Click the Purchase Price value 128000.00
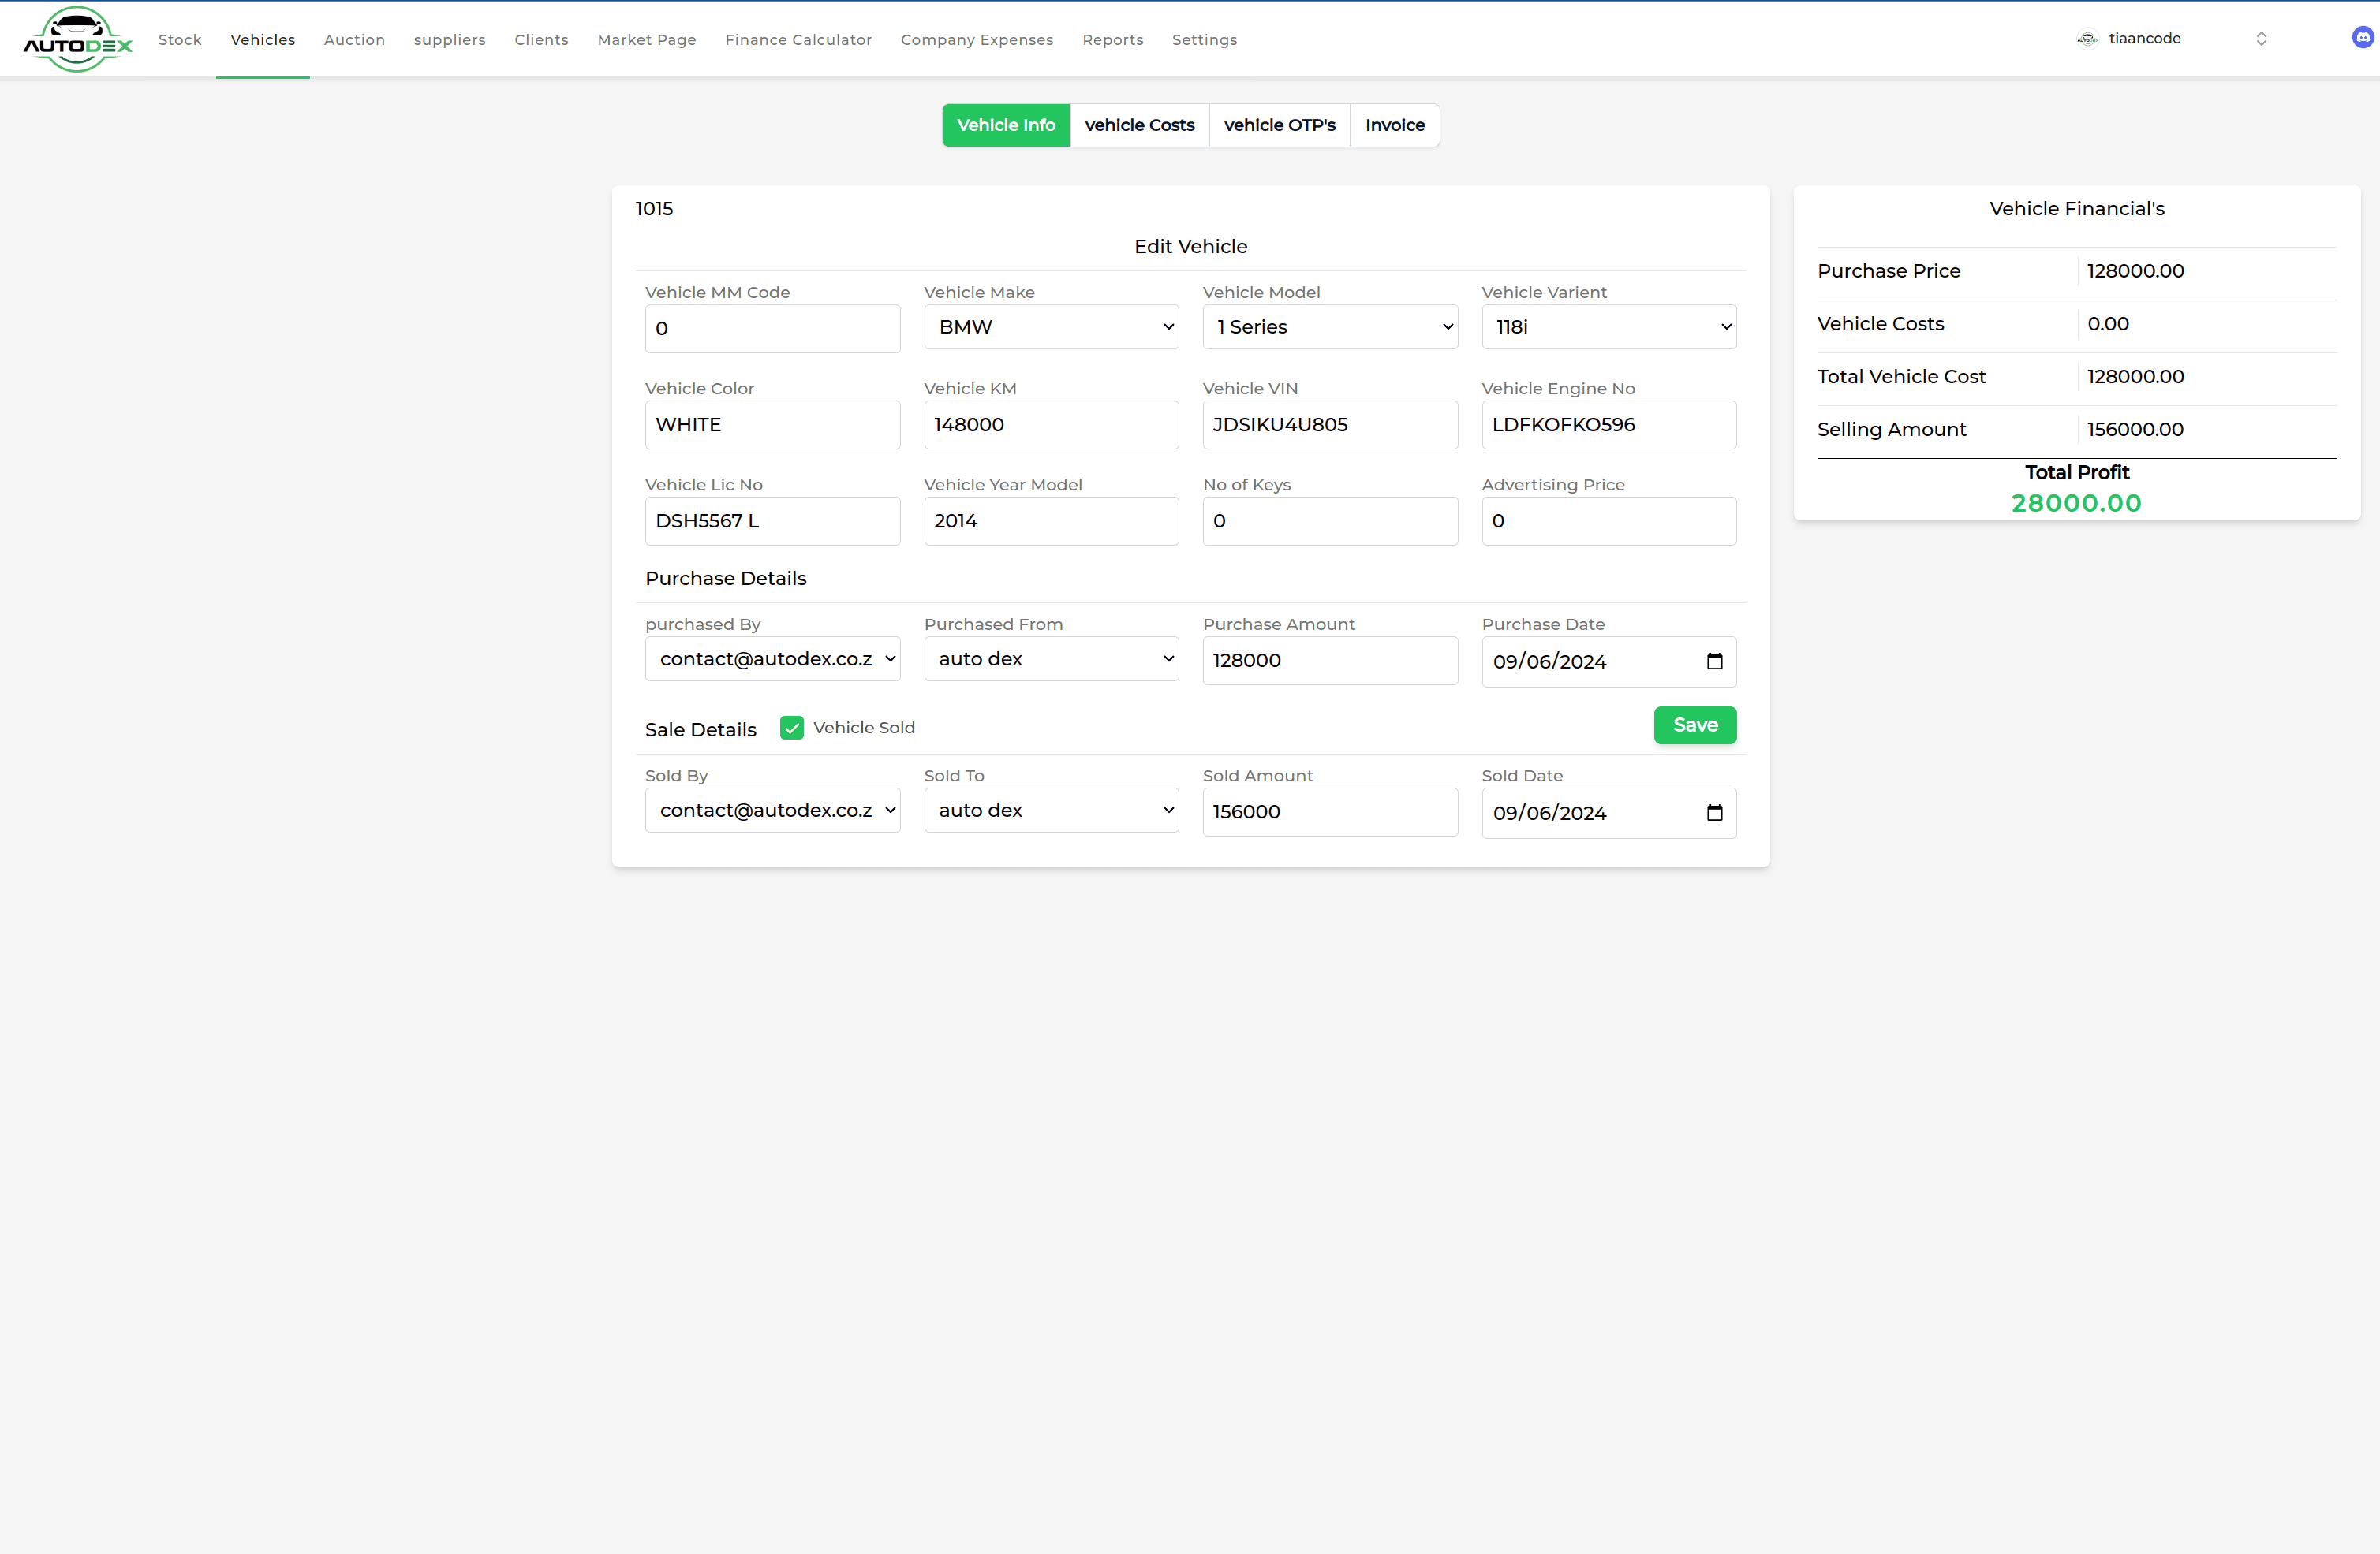This screenshot has height=1554, width=2380. click(x=2135, y=270)
